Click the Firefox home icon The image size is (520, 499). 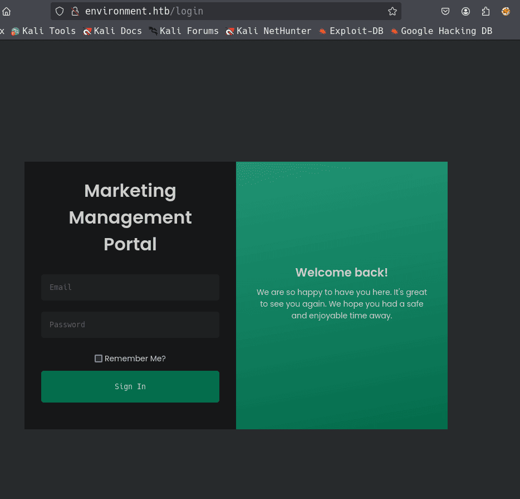click(7, 11)
